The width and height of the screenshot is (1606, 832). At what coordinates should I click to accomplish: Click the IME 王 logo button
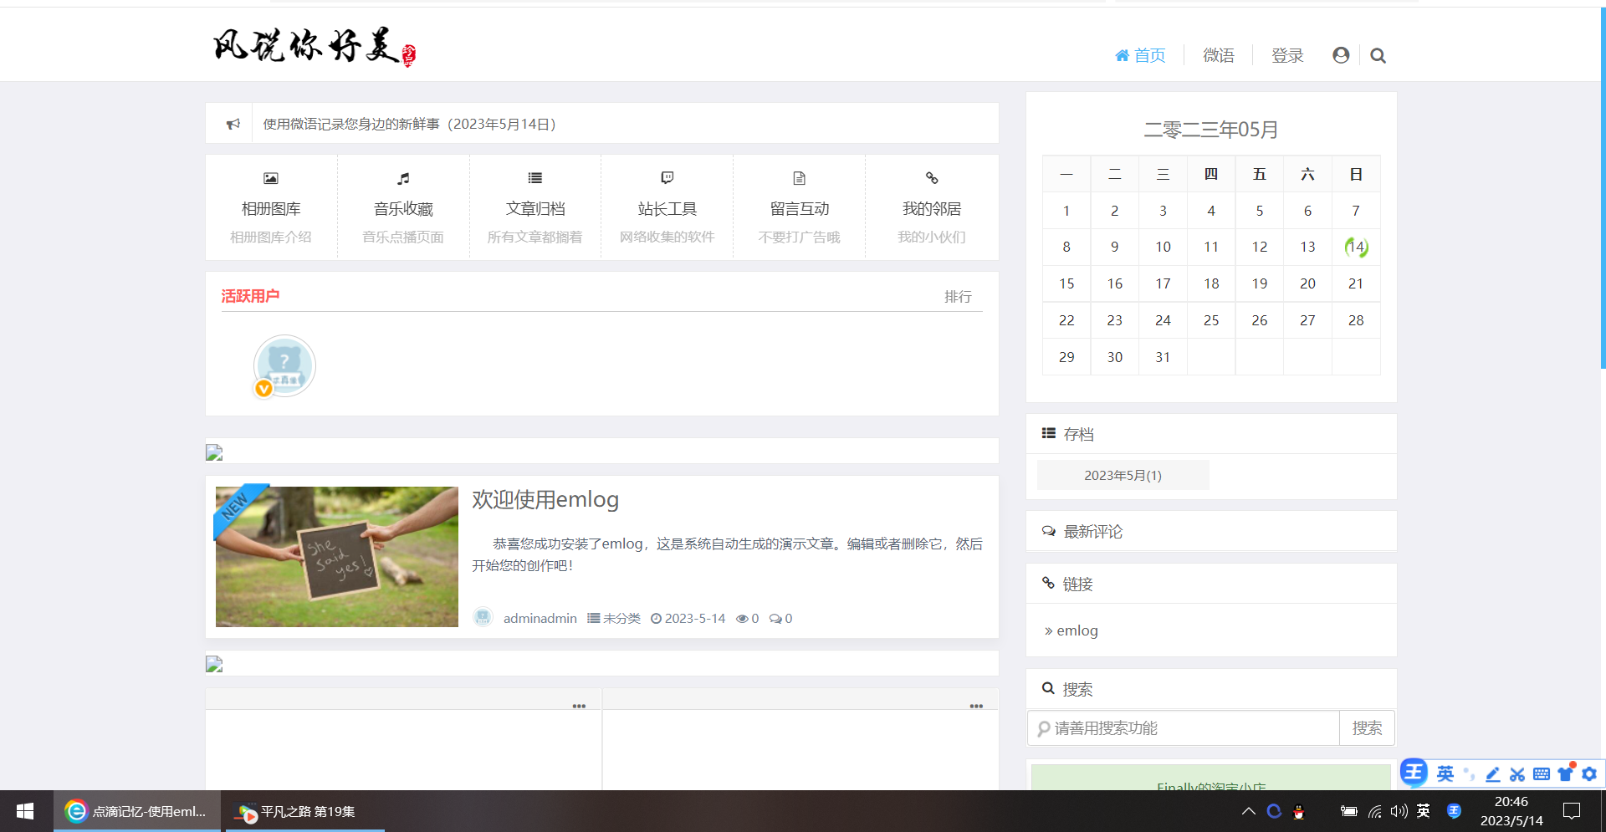pos(1414,772)
